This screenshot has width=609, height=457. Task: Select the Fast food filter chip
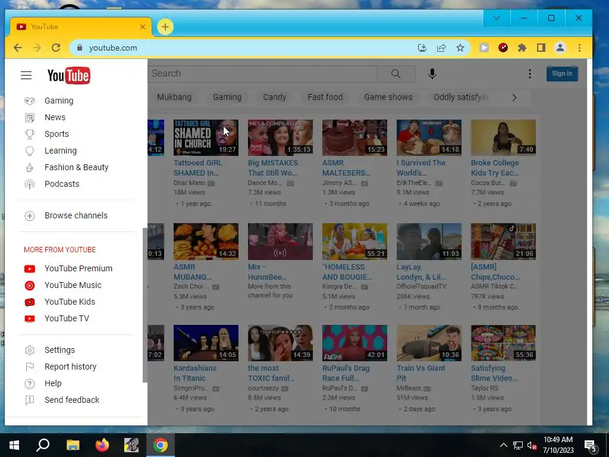pyautogui.click(x=325, y=97)
